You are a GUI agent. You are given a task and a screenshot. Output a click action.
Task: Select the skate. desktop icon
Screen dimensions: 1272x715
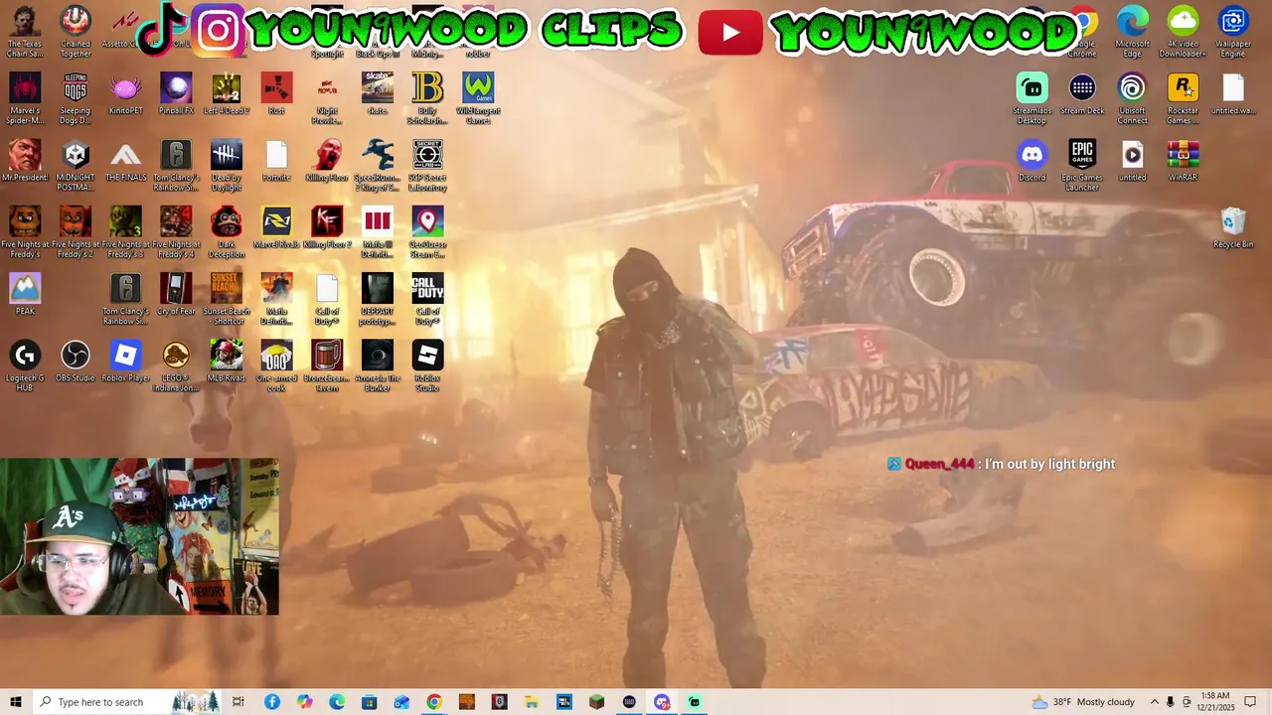coord(378,94)
